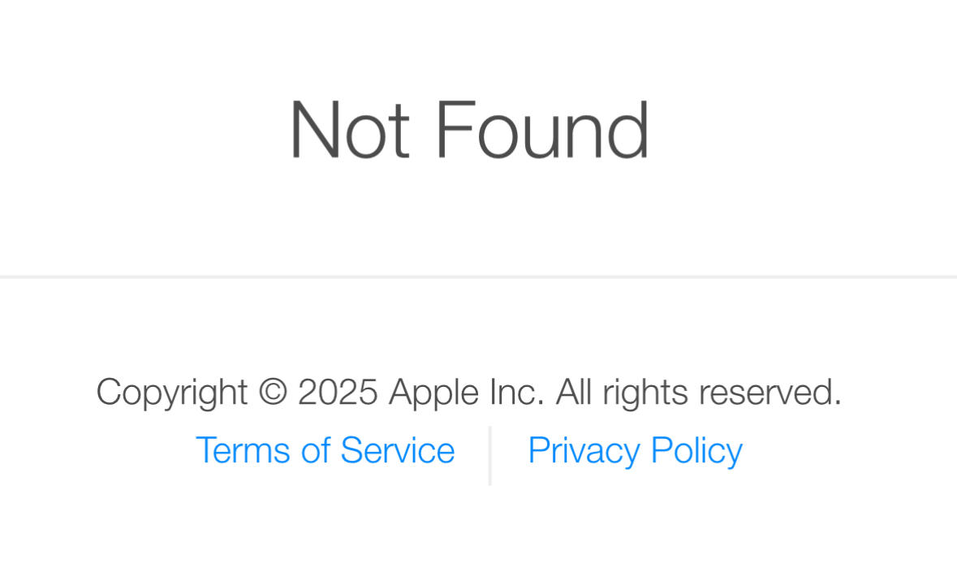Viewport: 957px width, 567px height.
Task: Open the Terms of Service link
Action: [x=325, y=450]
